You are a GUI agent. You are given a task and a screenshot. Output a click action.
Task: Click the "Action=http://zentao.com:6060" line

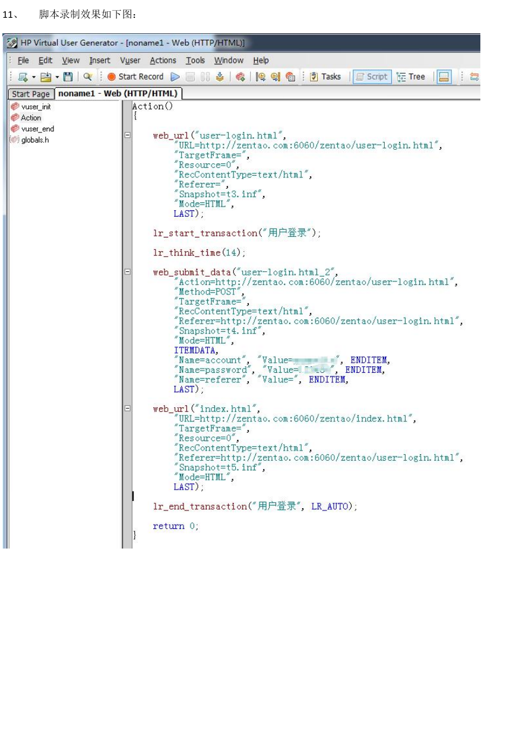click(316, 282)
